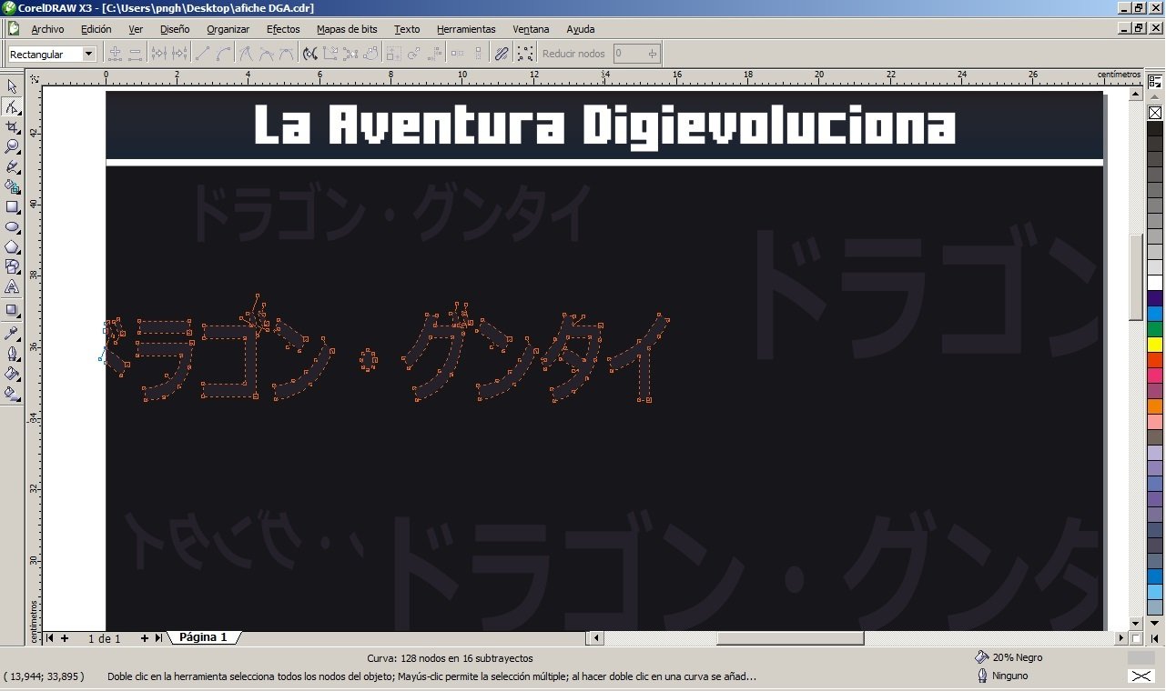Open the Navigator at the scrollbar corner
This screenshot has width=1166, height=691.
click(x=1135, y=638)
